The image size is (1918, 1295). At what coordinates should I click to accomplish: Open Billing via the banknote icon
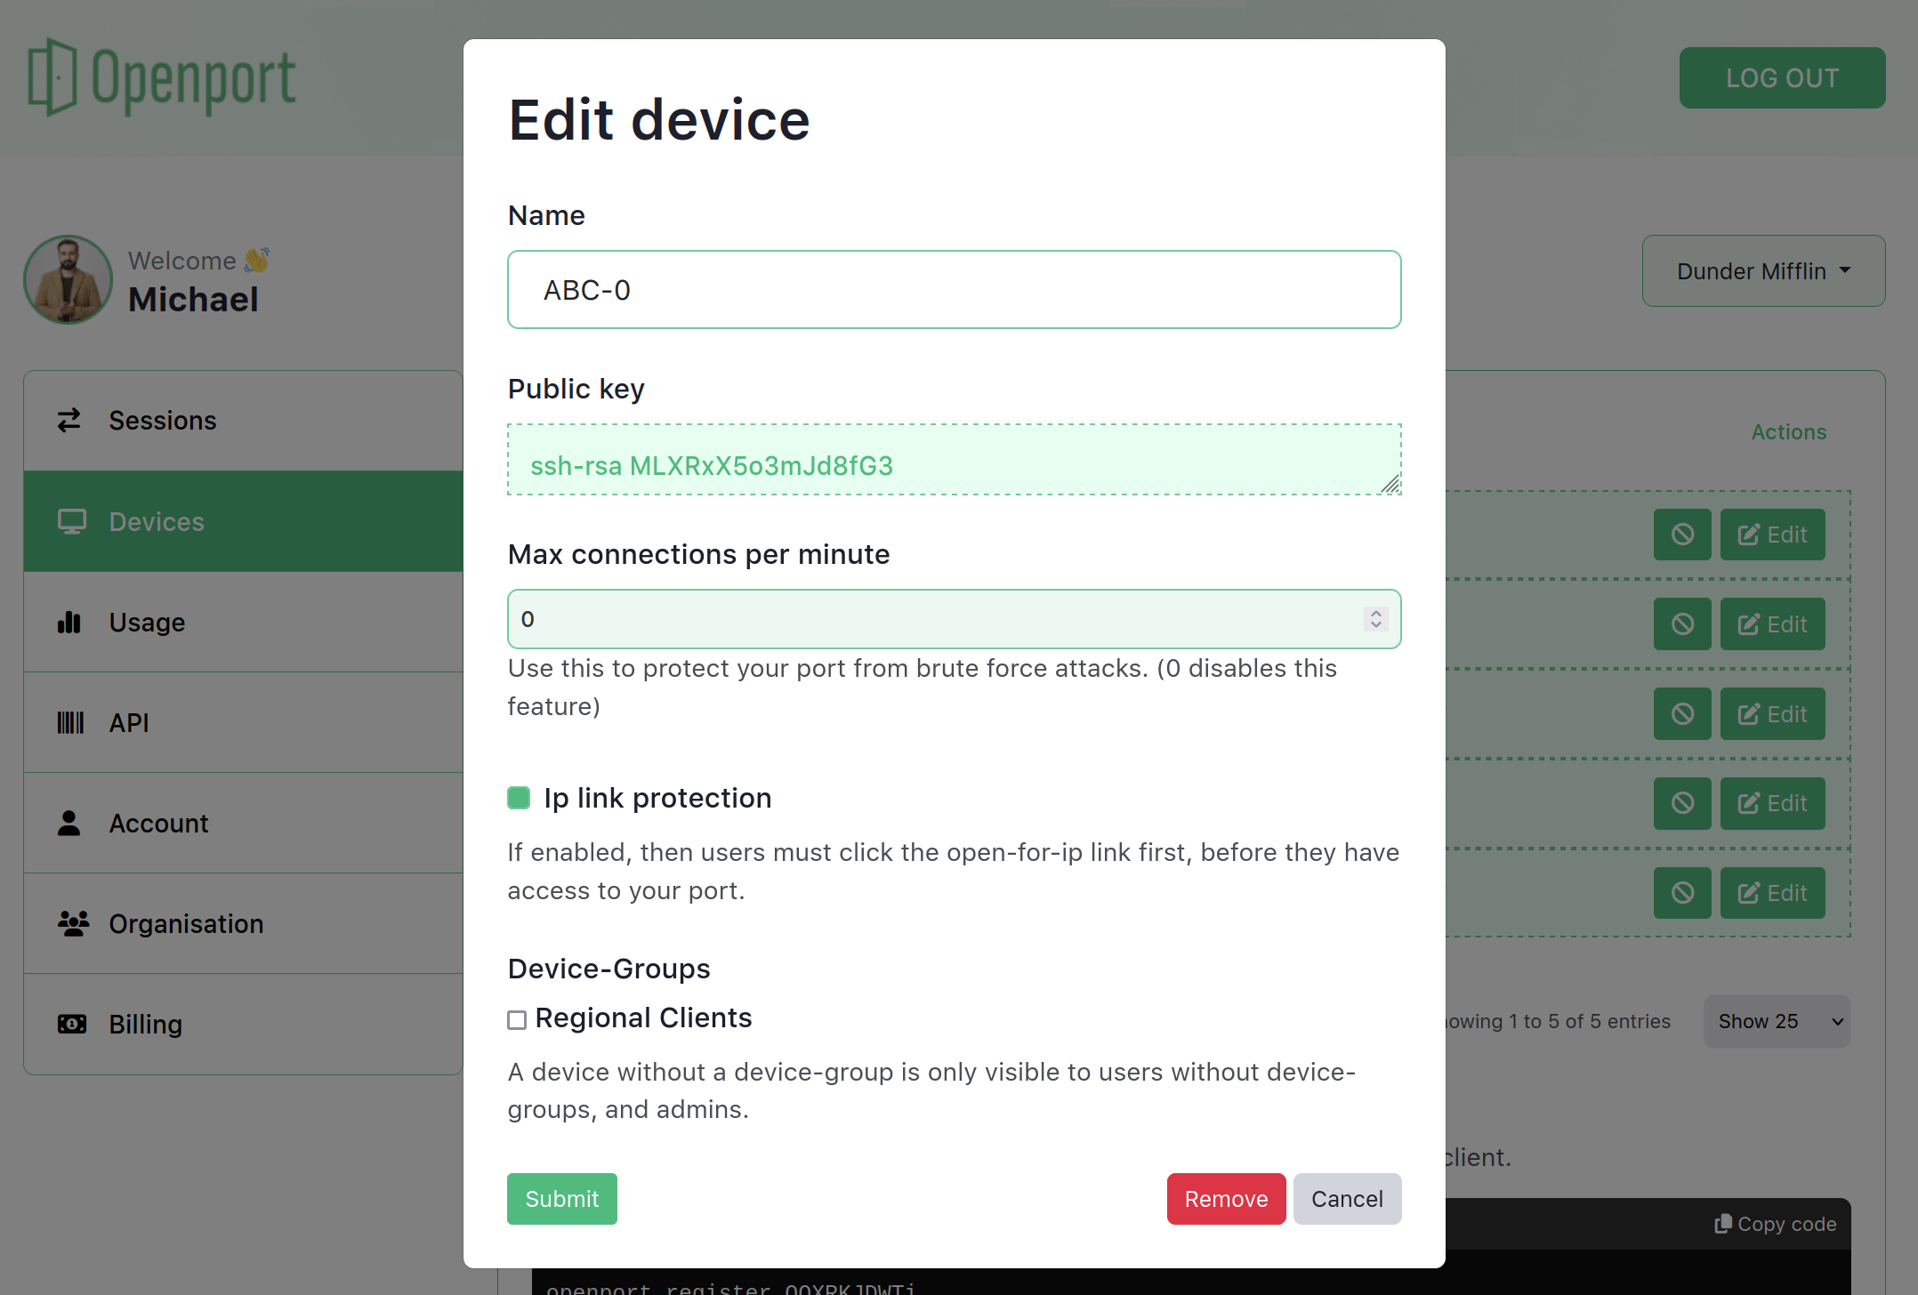pos(72,1024)
